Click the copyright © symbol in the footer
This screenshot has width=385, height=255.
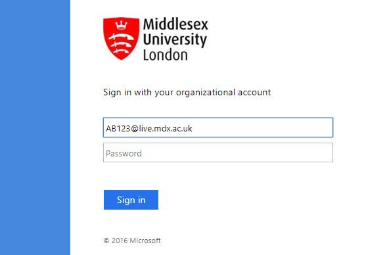point(106,241)
